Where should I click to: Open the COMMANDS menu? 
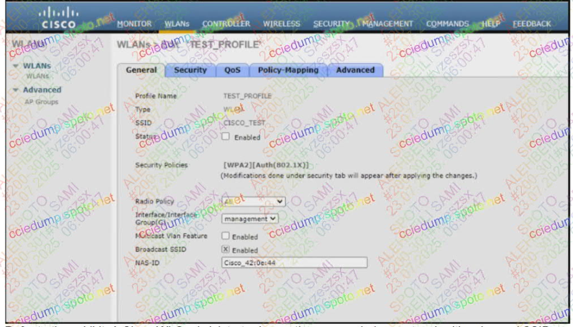tap(447, 24)
